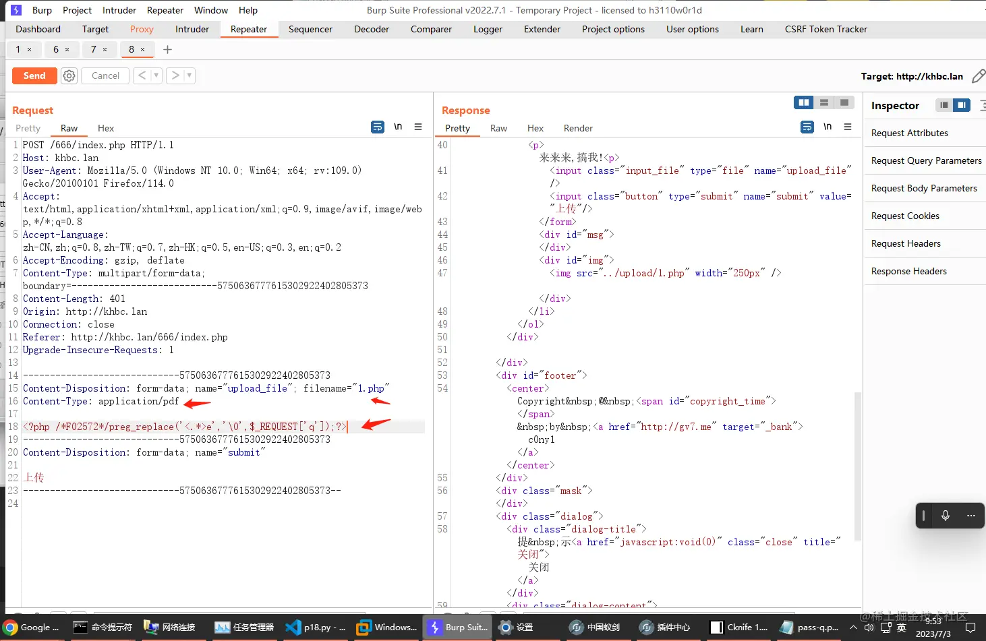Dock Inspector panel to the left
The width and height of the screenshot is (986, 641).
944,105
